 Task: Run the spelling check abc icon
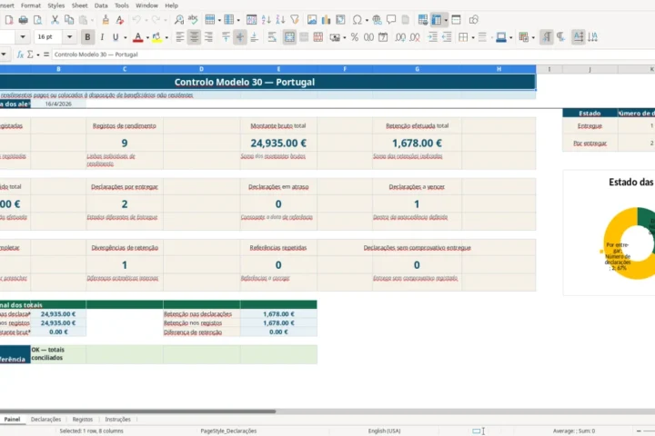click(193, 20)
